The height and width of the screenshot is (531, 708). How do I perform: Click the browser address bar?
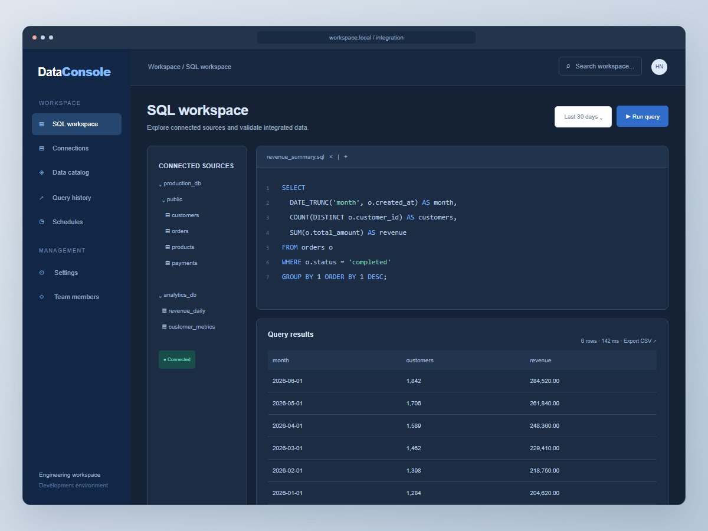click(366, 38)
